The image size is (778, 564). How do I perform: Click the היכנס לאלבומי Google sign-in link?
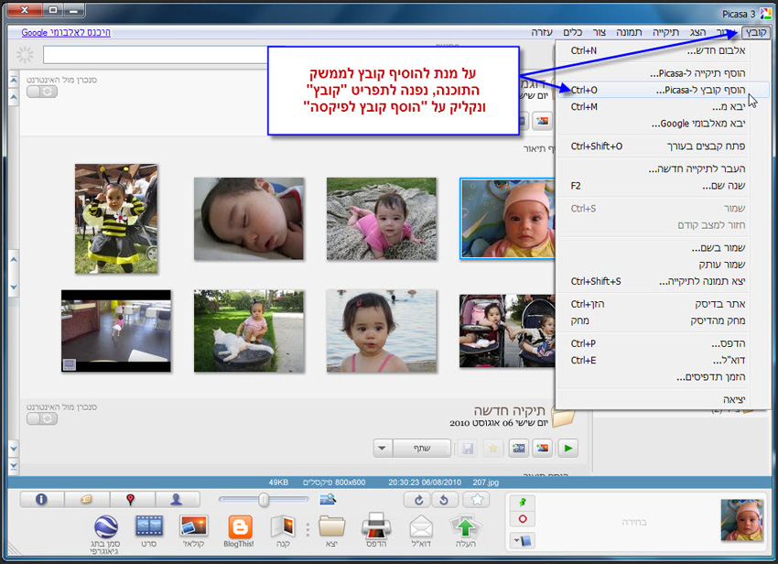[x=66, y=32]
